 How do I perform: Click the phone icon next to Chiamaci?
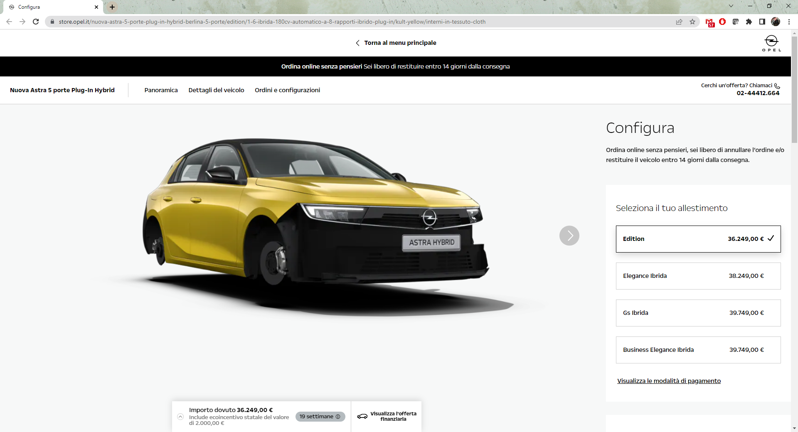(x=777, y=86)
